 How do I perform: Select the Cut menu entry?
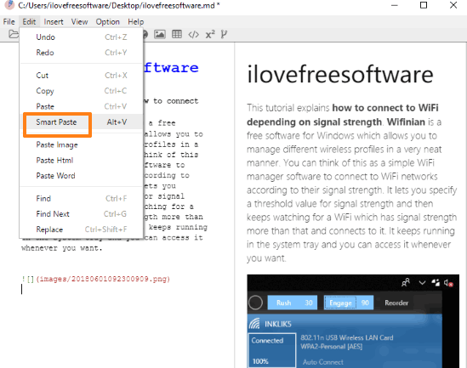82,76
